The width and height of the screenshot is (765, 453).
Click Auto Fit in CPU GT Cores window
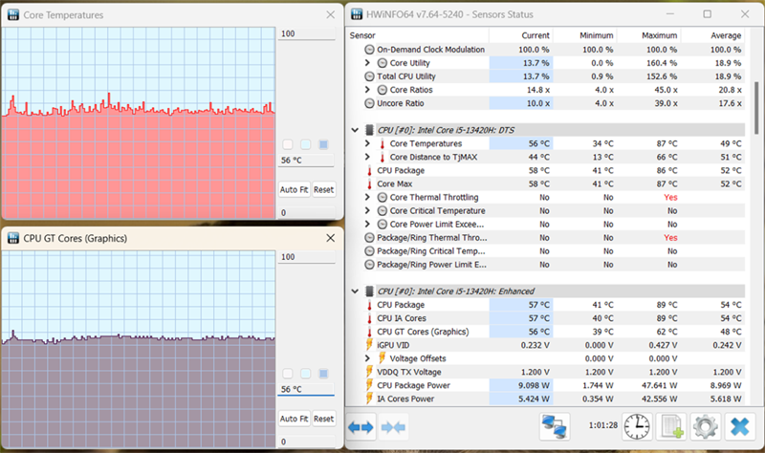(295, 419)
